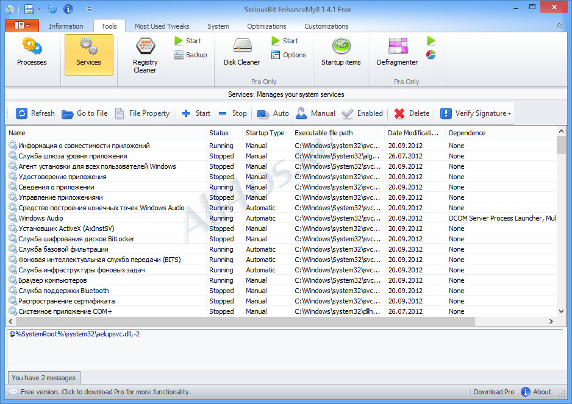Switch to the Tools tab
The height and width of the screenshot is (404, 572).
[109, 26]
